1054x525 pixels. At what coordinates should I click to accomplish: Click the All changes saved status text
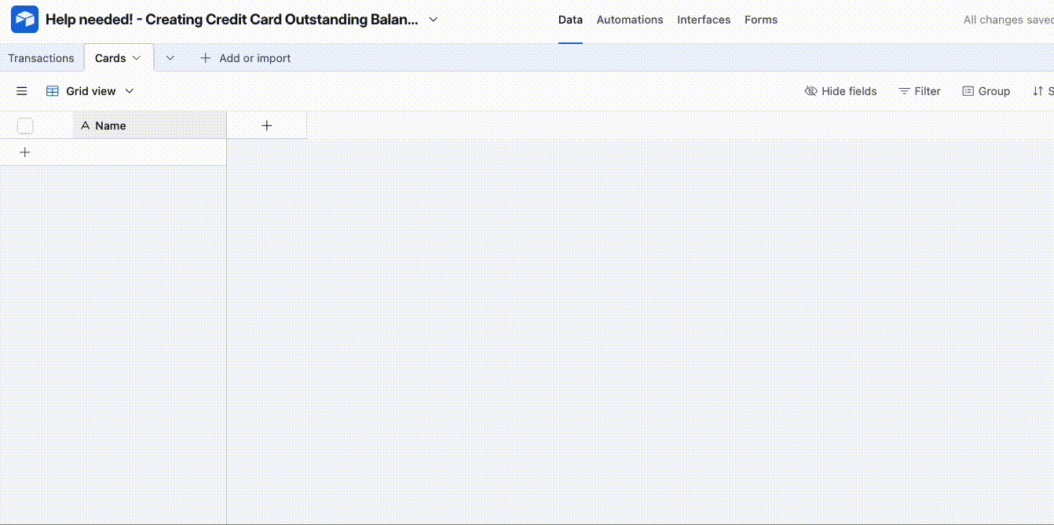point(1008,20)
